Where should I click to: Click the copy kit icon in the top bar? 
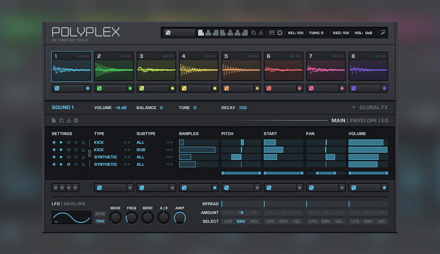tap(253, 33)
